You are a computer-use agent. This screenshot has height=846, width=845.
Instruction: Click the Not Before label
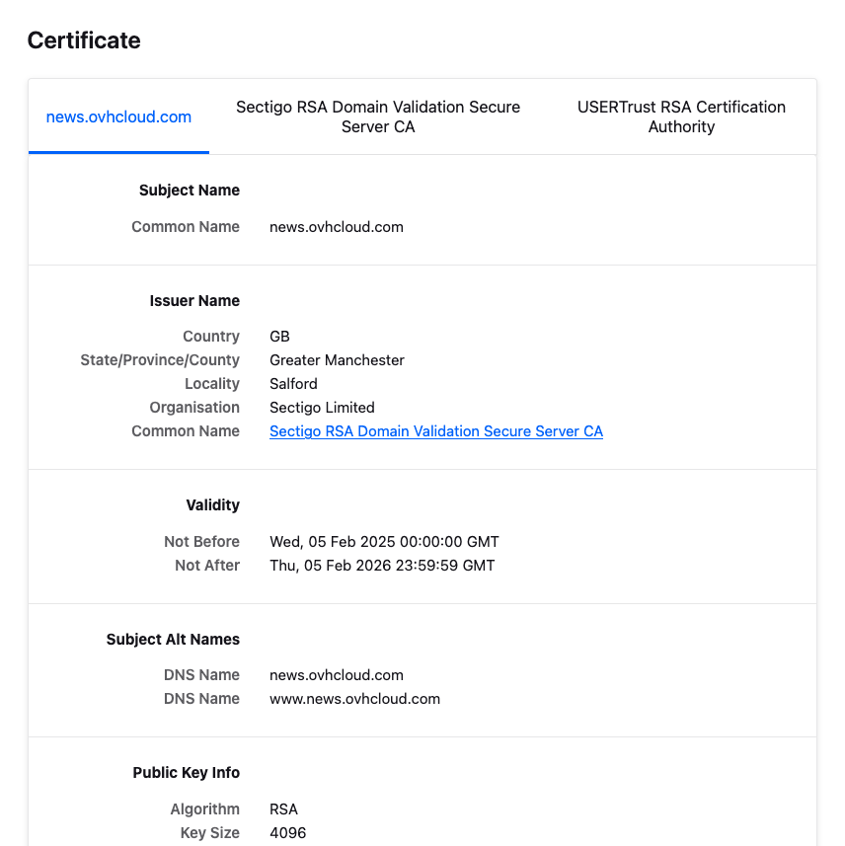(201, 541)
